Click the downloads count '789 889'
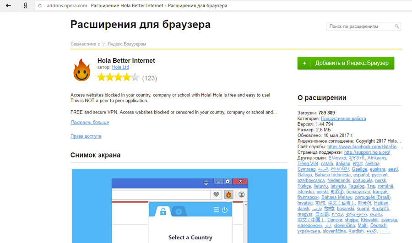This screenshot has width=412, height=243. pos(326,113)
